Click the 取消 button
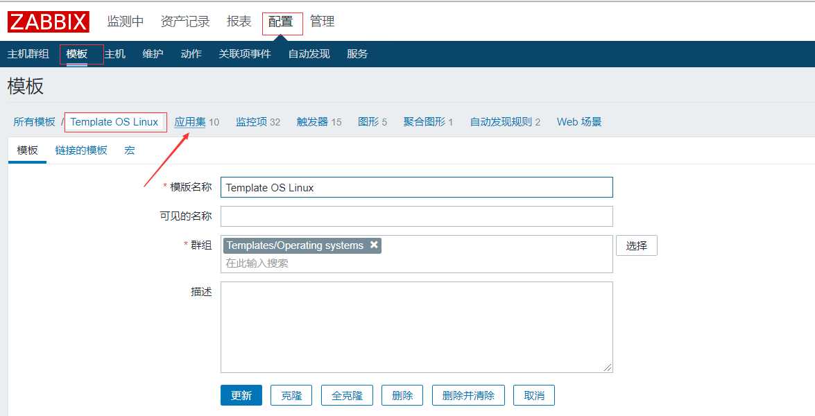Viewport: 815px width, 416px height. [x=534, y=396]
